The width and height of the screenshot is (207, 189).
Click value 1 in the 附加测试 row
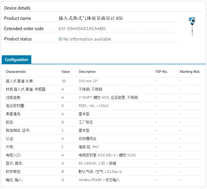(63, 131)
